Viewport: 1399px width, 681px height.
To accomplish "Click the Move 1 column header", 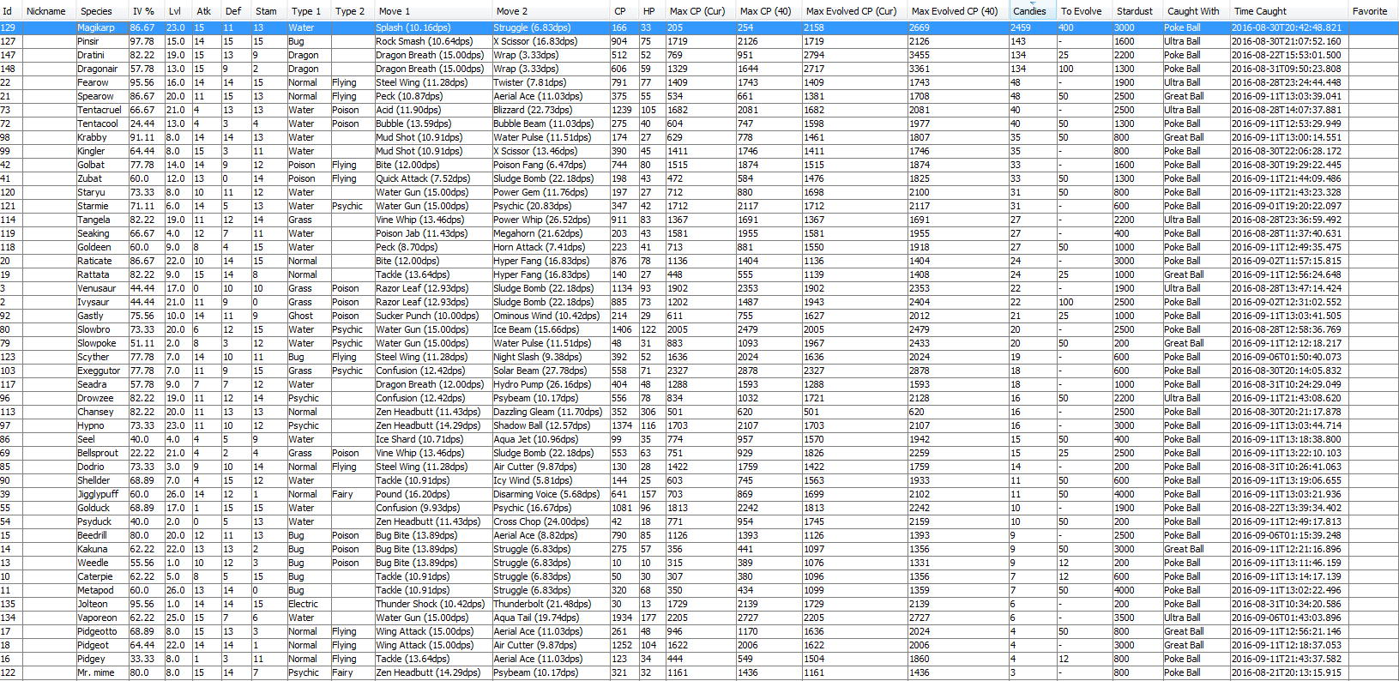I will coord(433,11).
